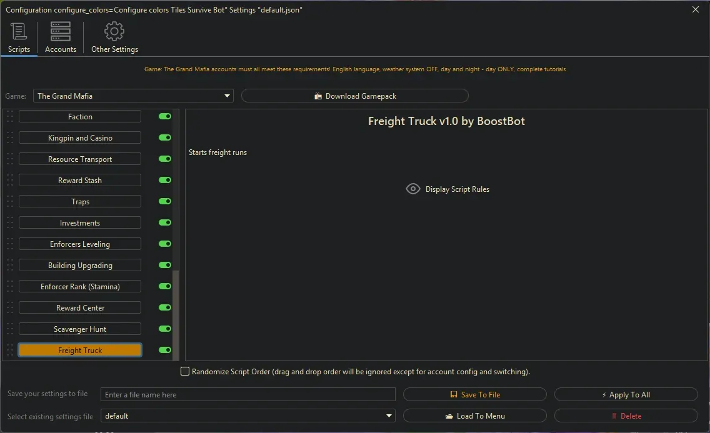710x433 pixels.
Task: Click the drag handle beside Kingpin and Casino
Action: click(x=10, y=138)
